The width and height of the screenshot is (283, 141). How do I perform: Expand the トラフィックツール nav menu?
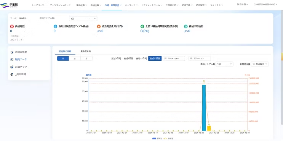click(152, 5)
